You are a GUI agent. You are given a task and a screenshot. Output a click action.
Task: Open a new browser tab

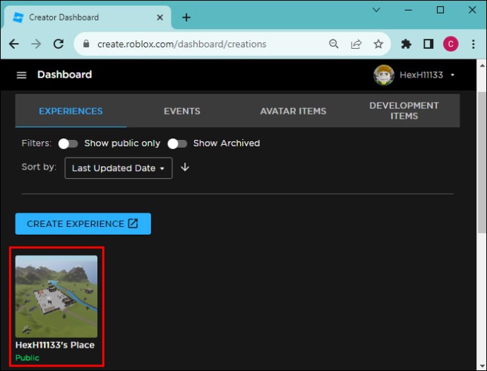pos(186,18)
